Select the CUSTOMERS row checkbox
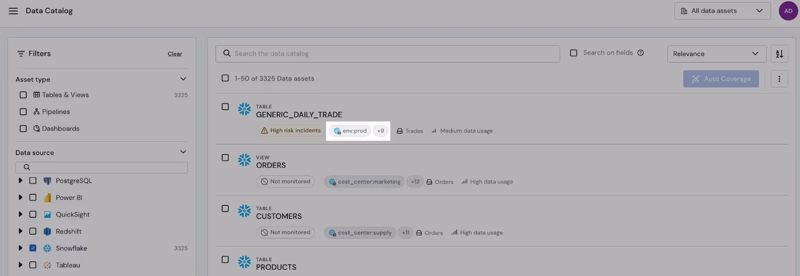This screenshot has height=276, width=800. (225, 208)
